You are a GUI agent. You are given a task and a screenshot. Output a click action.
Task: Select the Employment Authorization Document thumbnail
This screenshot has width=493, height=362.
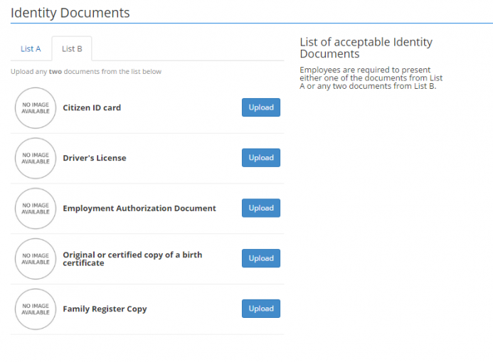[x=35, y=208]
